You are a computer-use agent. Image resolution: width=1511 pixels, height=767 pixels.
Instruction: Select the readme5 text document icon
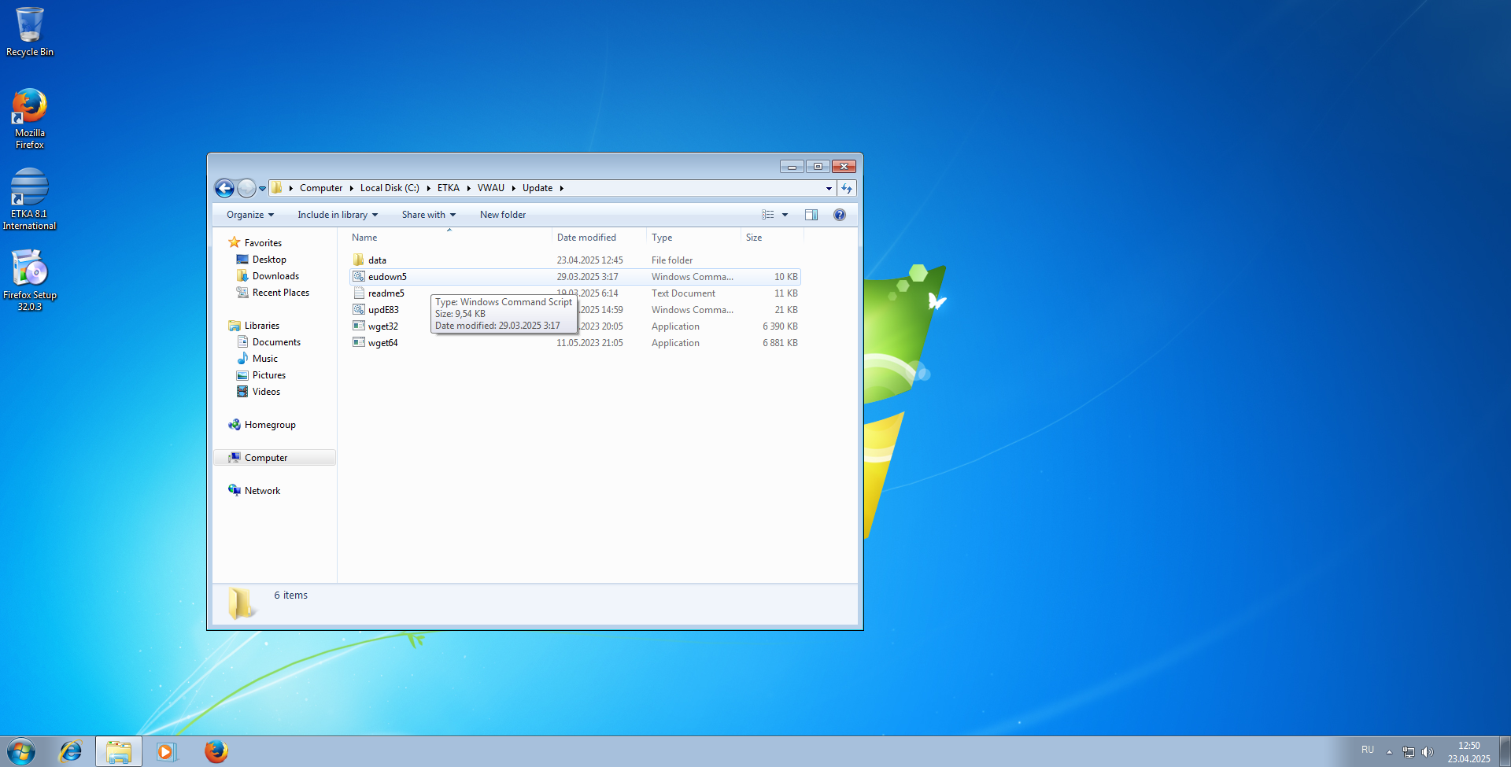point(359,293)
